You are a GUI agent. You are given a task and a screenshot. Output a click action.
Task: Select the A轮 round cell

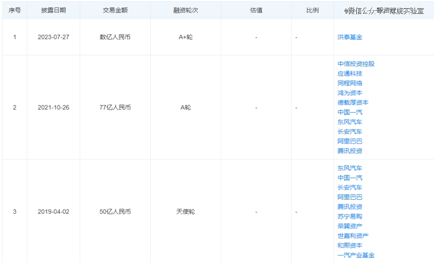(x=186, y=107)
